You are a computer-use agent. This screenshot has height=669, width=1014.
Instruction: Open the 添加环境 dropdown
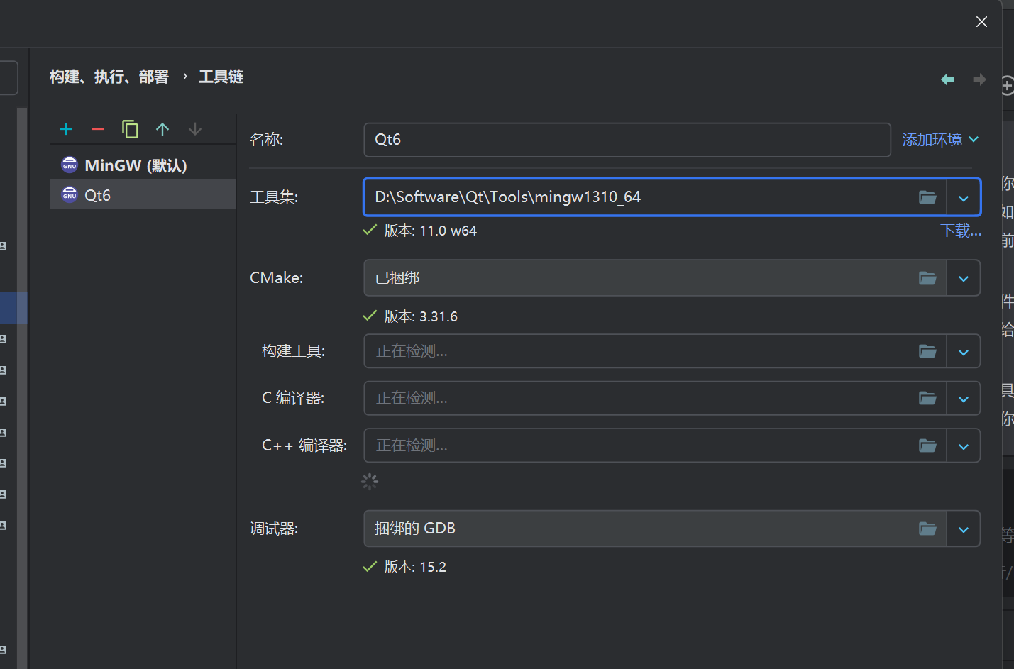[939, 140]
